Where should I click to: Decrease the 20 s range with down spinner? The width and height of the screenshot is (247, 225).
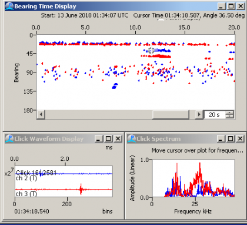[229, 117]
